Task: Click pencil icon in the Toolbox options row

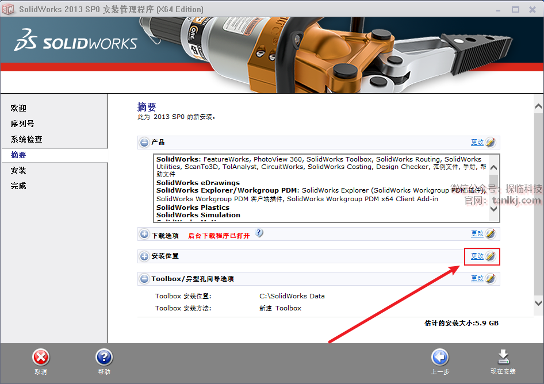Action: tap(491, 279)
